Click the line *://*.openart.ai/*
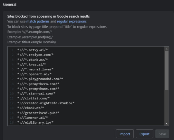 (x=34, y=74)
